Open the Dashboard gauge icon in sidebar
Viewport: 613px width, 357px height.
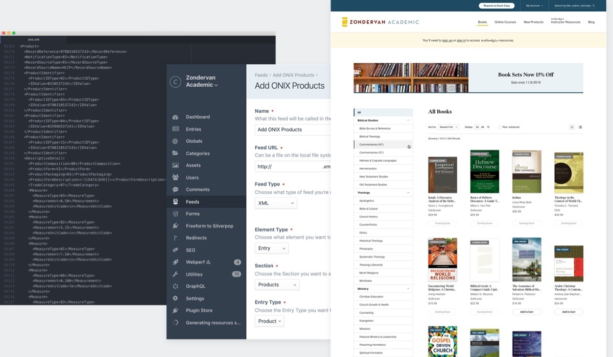176,117
